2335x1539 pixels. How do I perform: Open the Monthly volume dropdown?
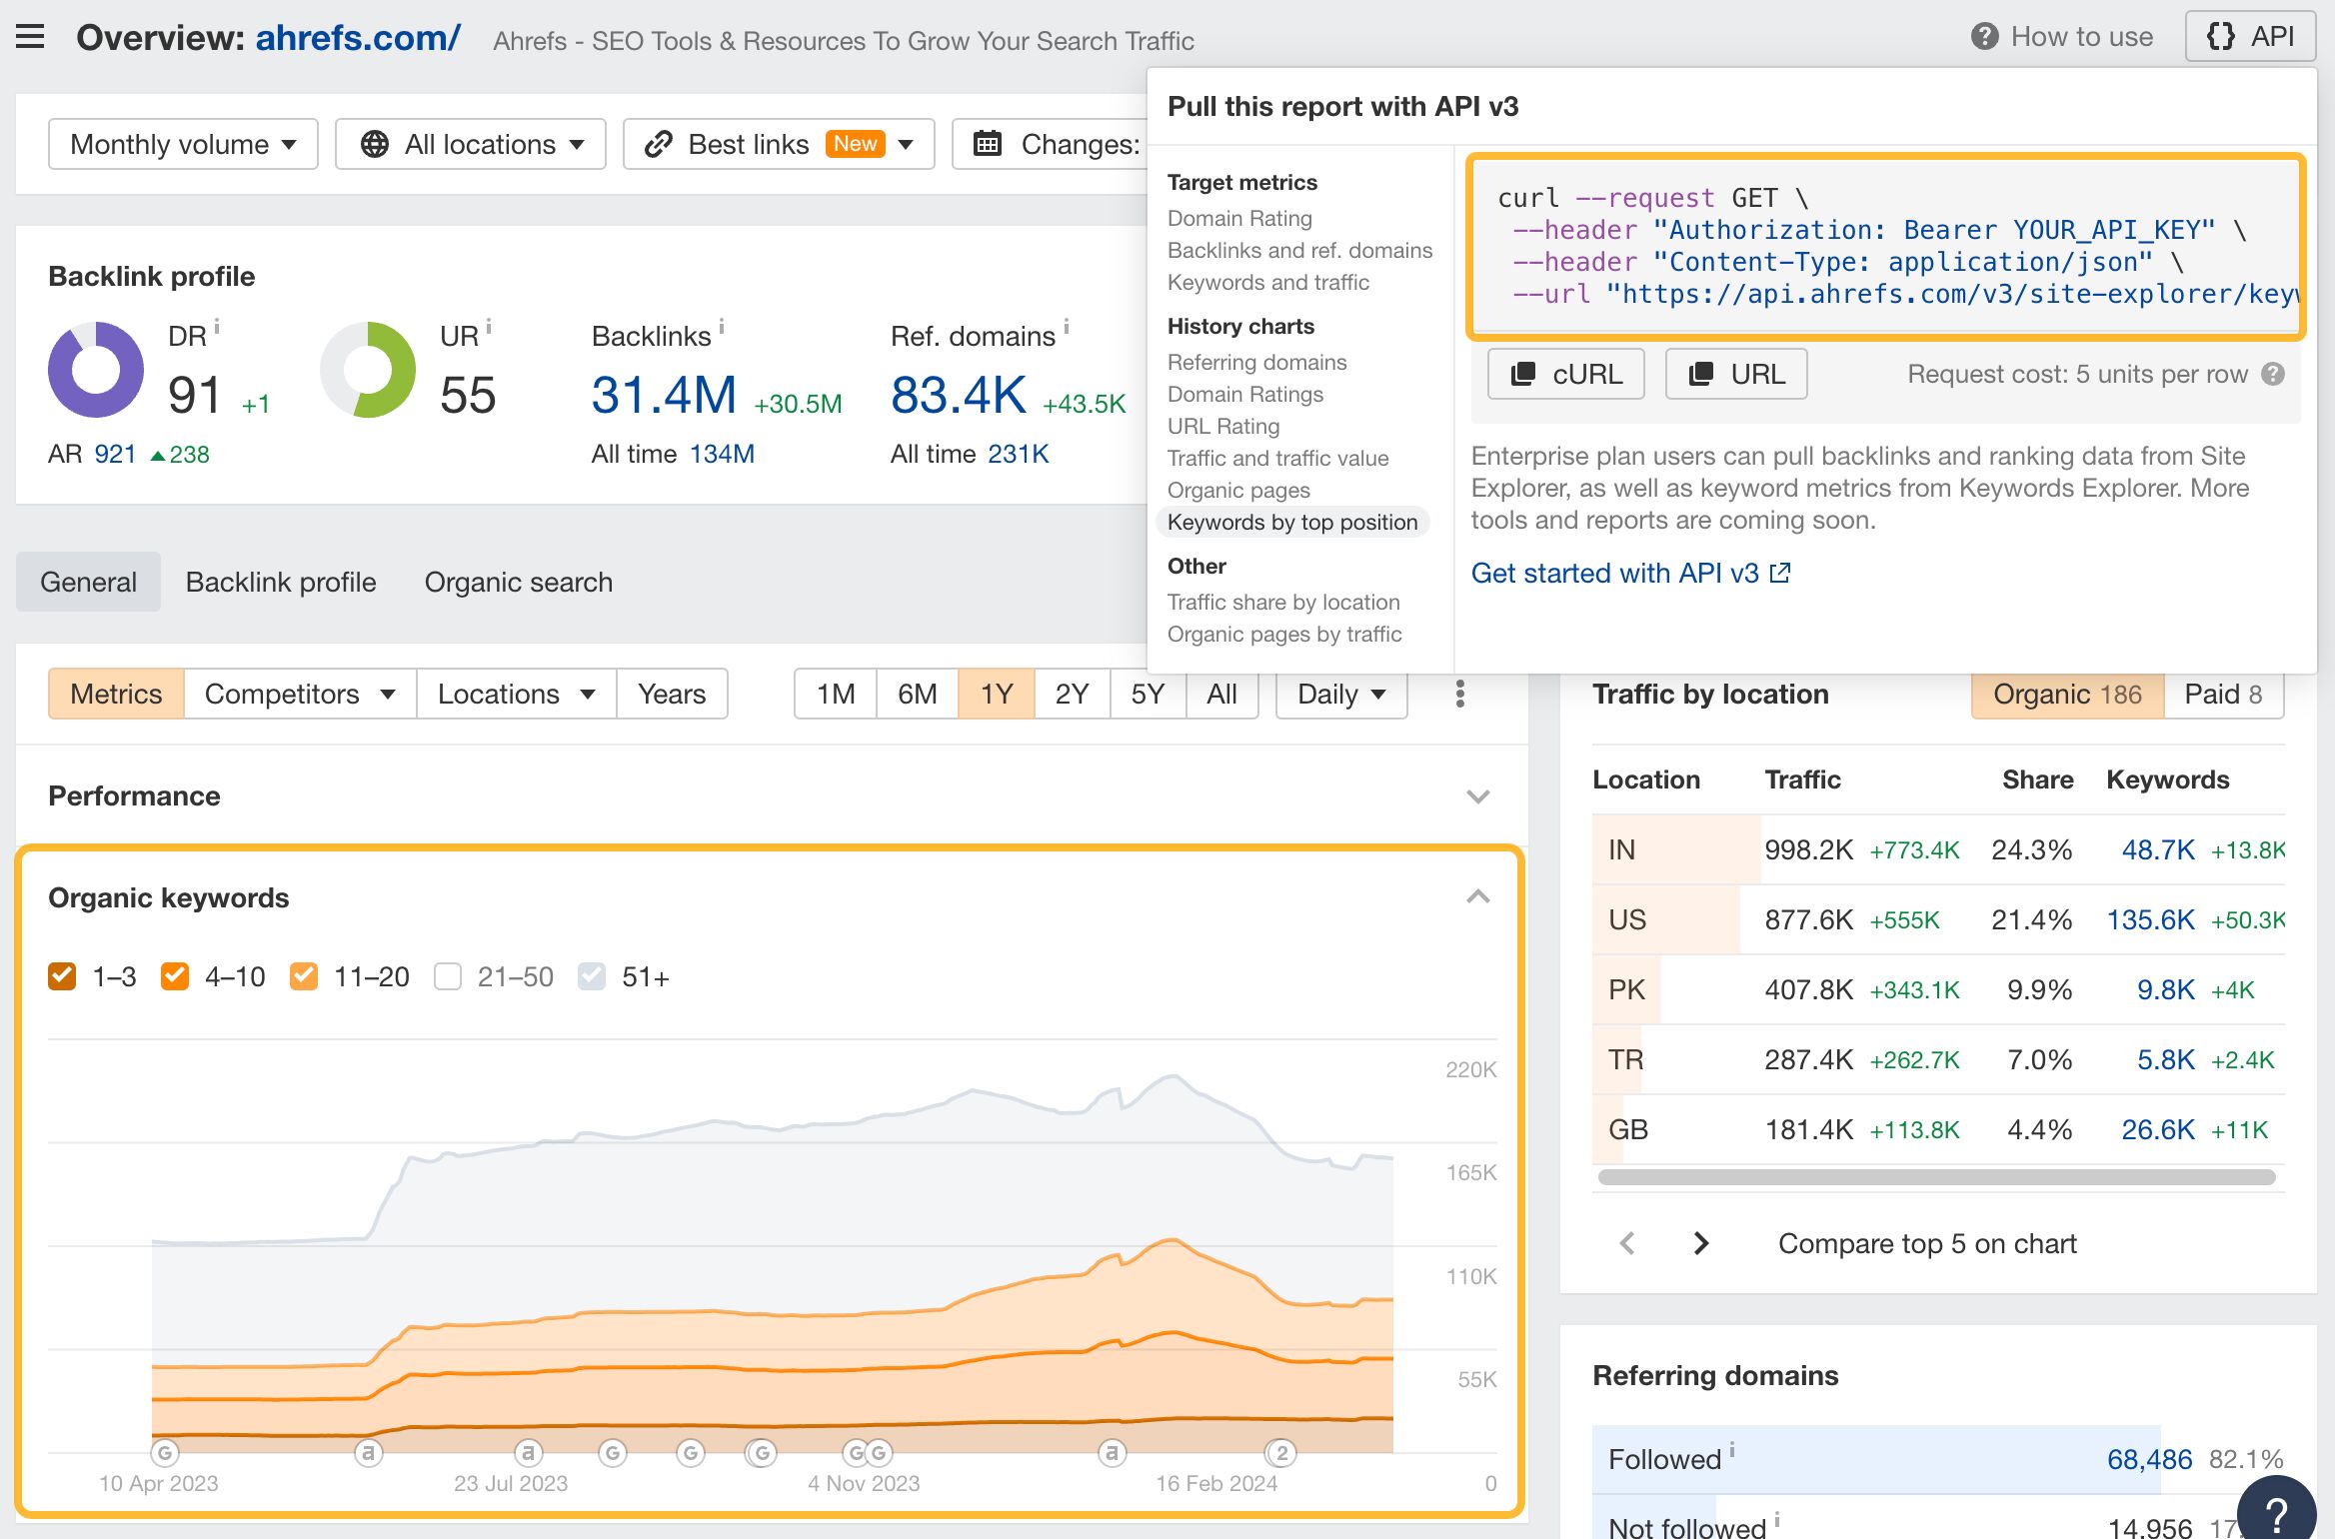(x=181, y=143)
